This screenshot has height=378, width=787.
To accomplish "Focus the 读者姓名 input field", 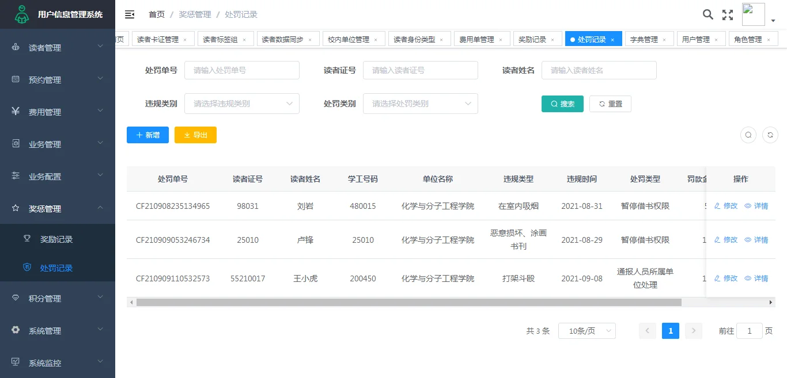I will point(599,70).
